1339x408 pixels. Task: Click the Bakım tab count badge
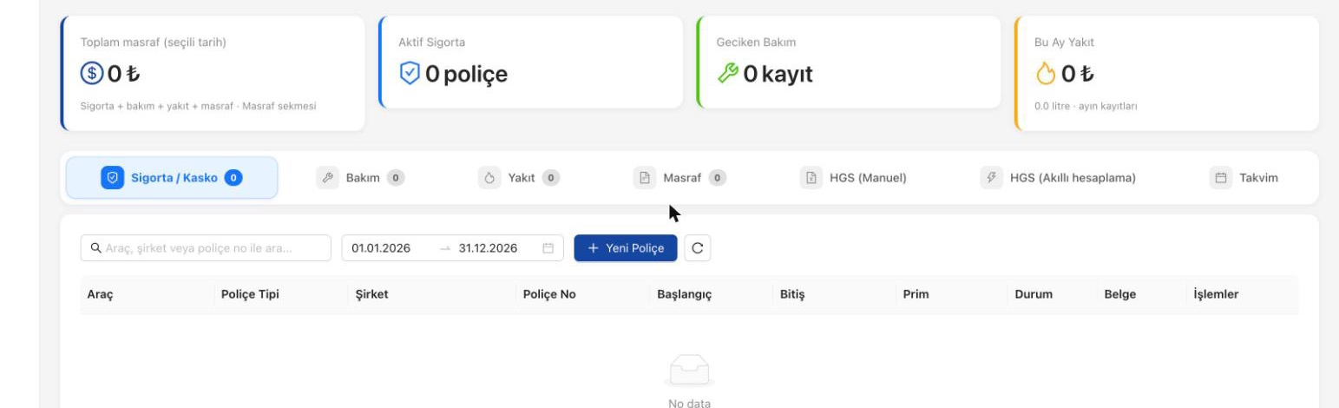pyautogui.click(x=396, y=178)
